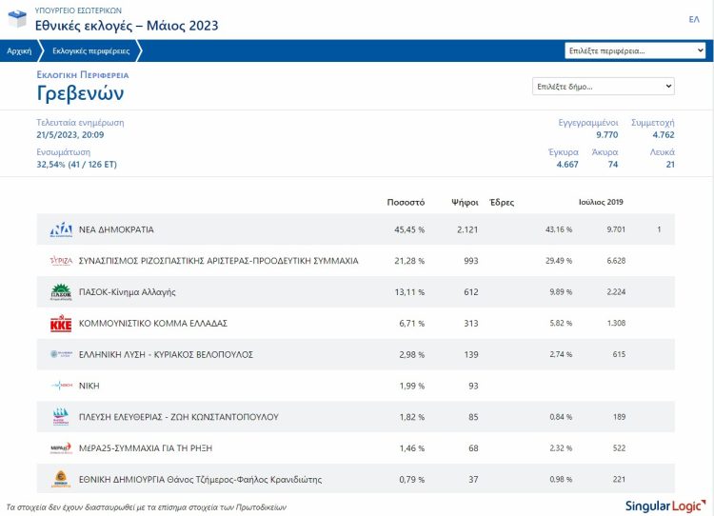This screenshot has height=516, width=714.
Task: Click the ΜέΡΑ25 party logo
Action: click(x=61, y=448)
